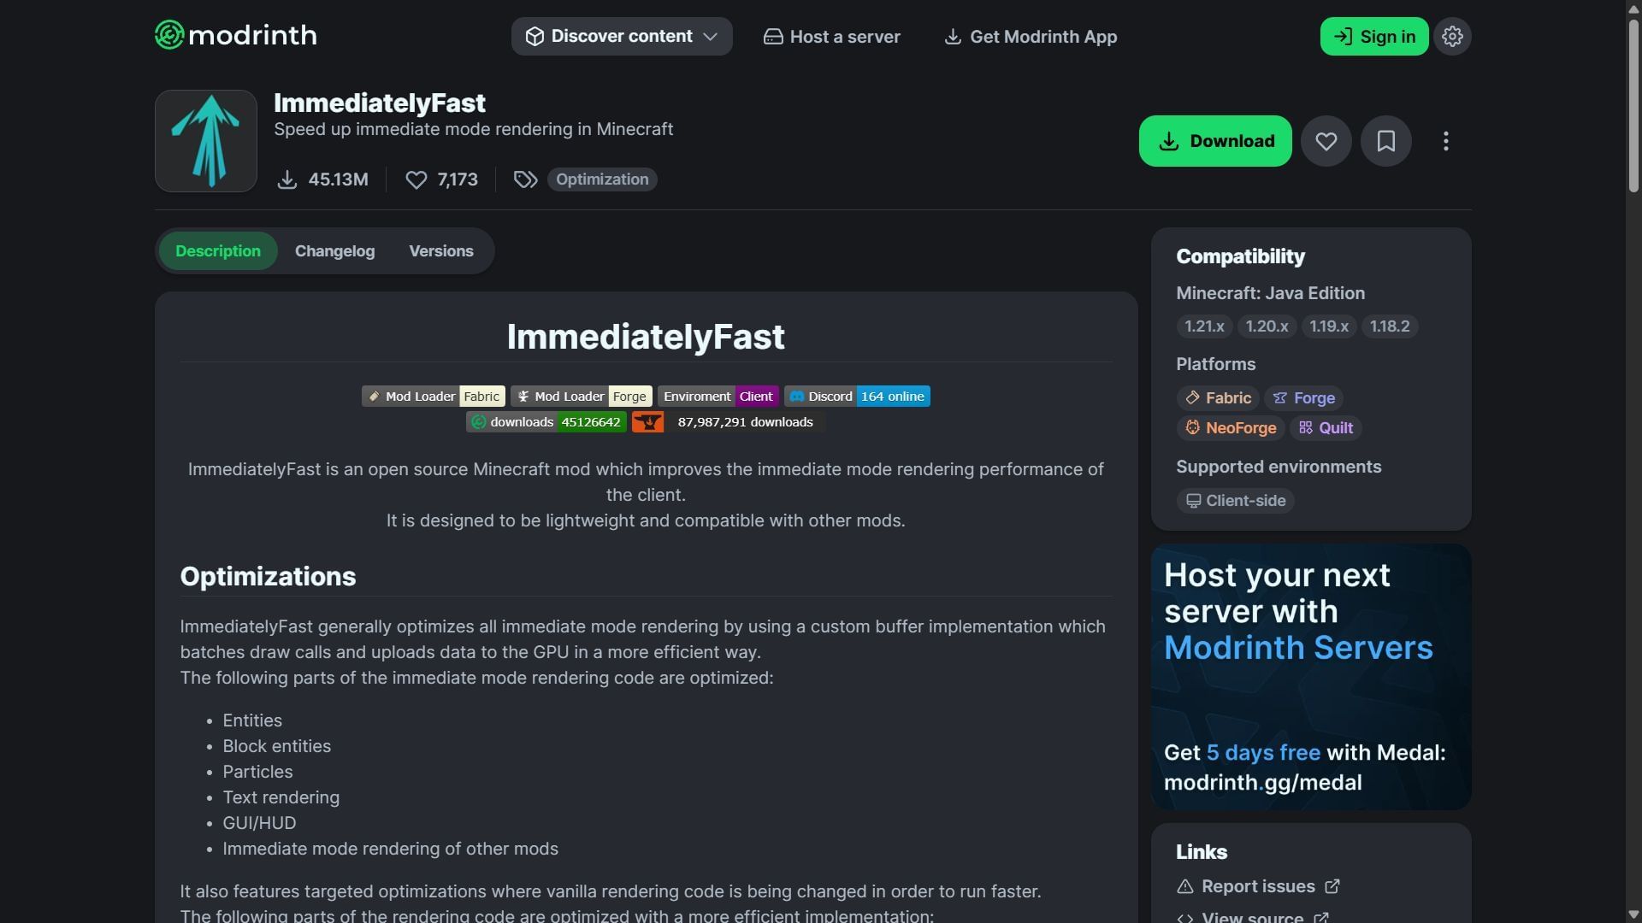Screen dimensions: 1642x923
Task: Click the heart follow button
Action: pos(1326,141)
